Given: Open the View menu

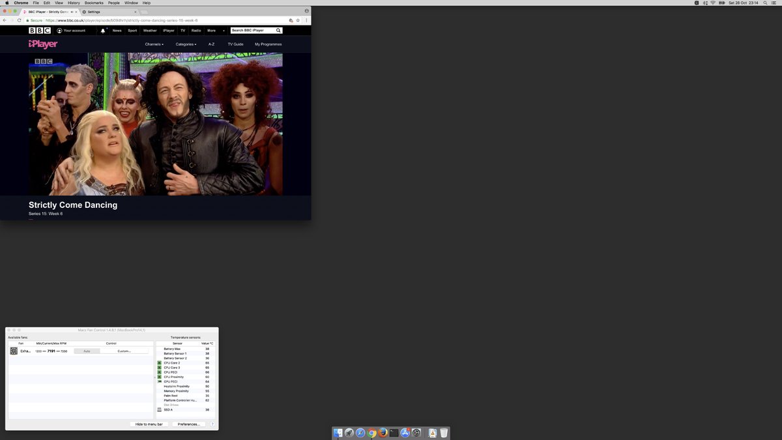Looking at the screenshot, I should 59,3.
